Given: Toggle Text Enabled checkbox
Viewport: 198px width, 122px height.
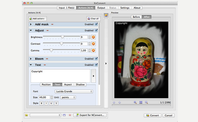Looking at the screenshot, I should click(x=96, y=65).
